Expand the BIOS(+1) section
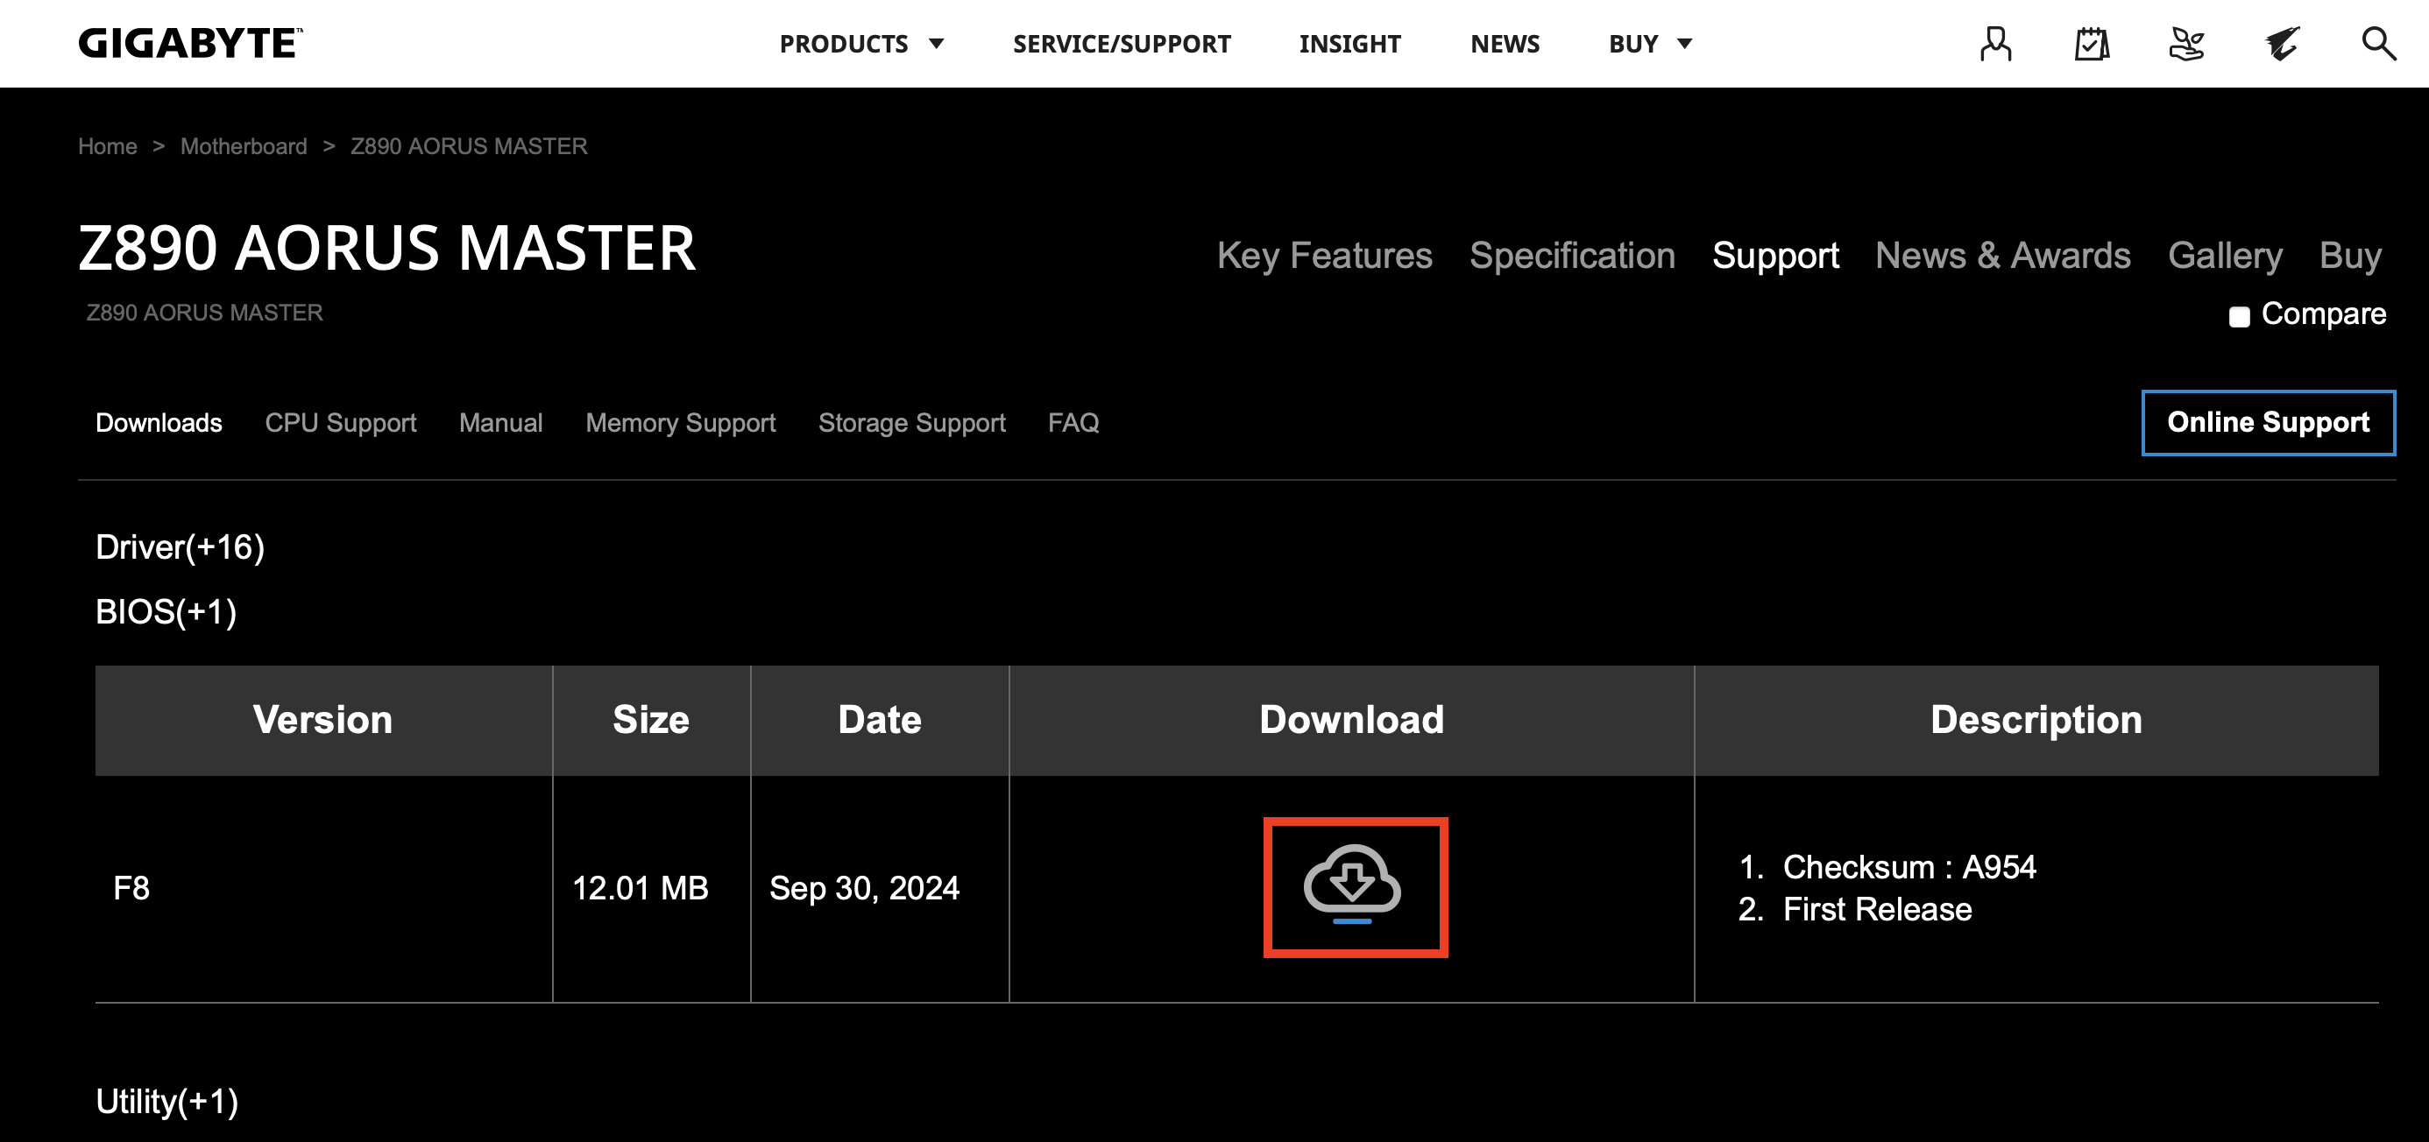This screenshot has height=1142, width=2429. (x=165, y=611)
